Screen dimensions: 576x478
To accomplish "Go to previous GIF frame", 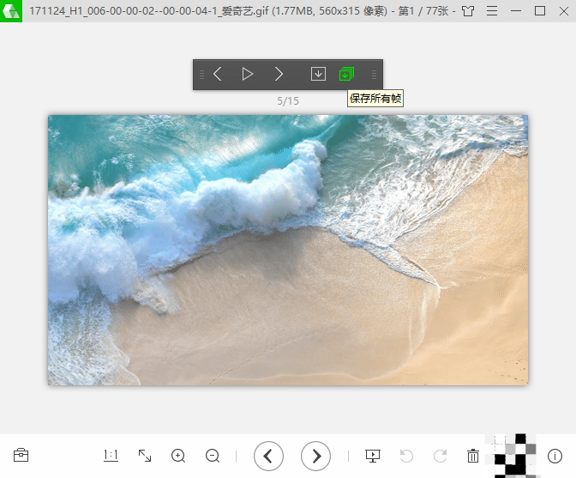I will 217,75.
